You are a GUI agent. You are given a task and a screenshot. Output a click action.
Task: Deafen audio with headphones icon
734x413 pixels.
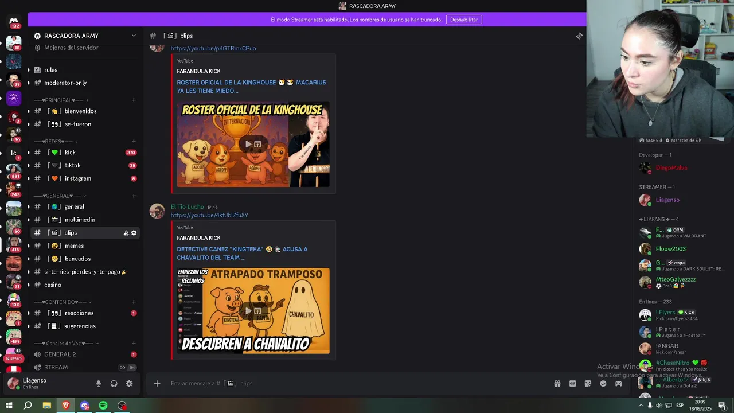(x=114, y=384)
